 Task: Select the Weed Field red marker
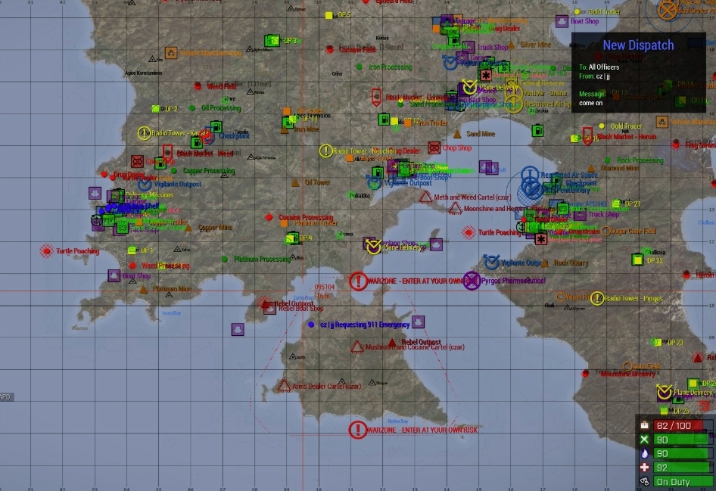tap(198, 85)
